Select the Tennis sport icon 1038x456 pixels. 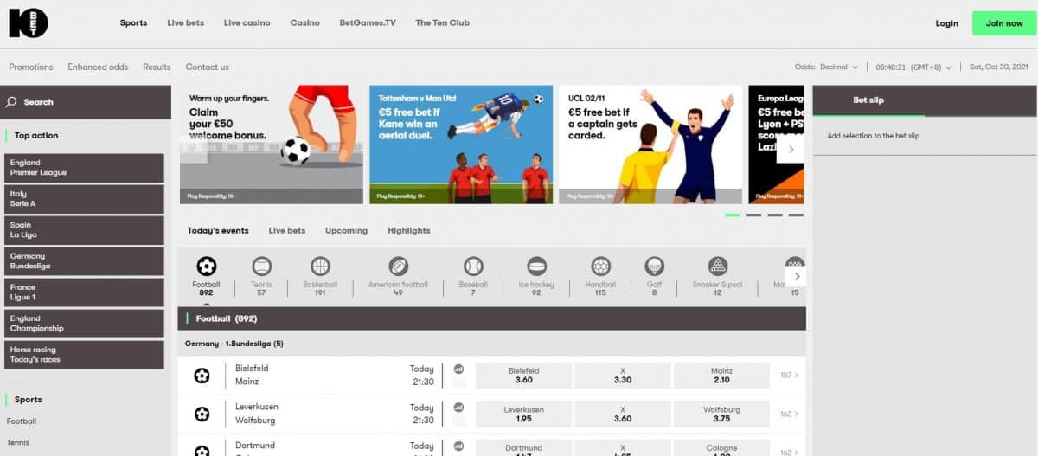pyautogui.click(x=261, y=267)
